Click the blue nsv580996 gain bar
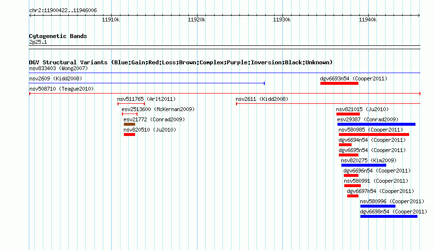The width and height of the screenshot is (434, 250). coord(378,206)
